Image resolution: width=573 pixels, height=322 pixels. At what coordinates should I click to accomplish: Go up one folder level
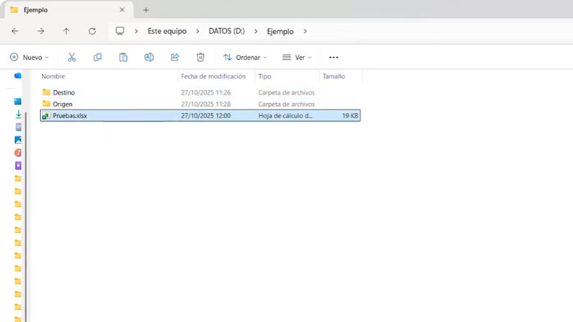coord(66,32)
